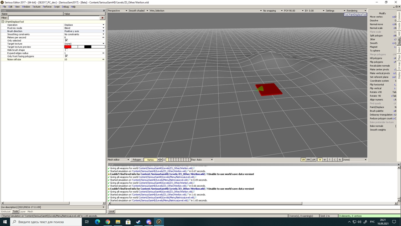Open the Operation dropdown set to Displace
The image size is (401, 226).
coord(103,25)
